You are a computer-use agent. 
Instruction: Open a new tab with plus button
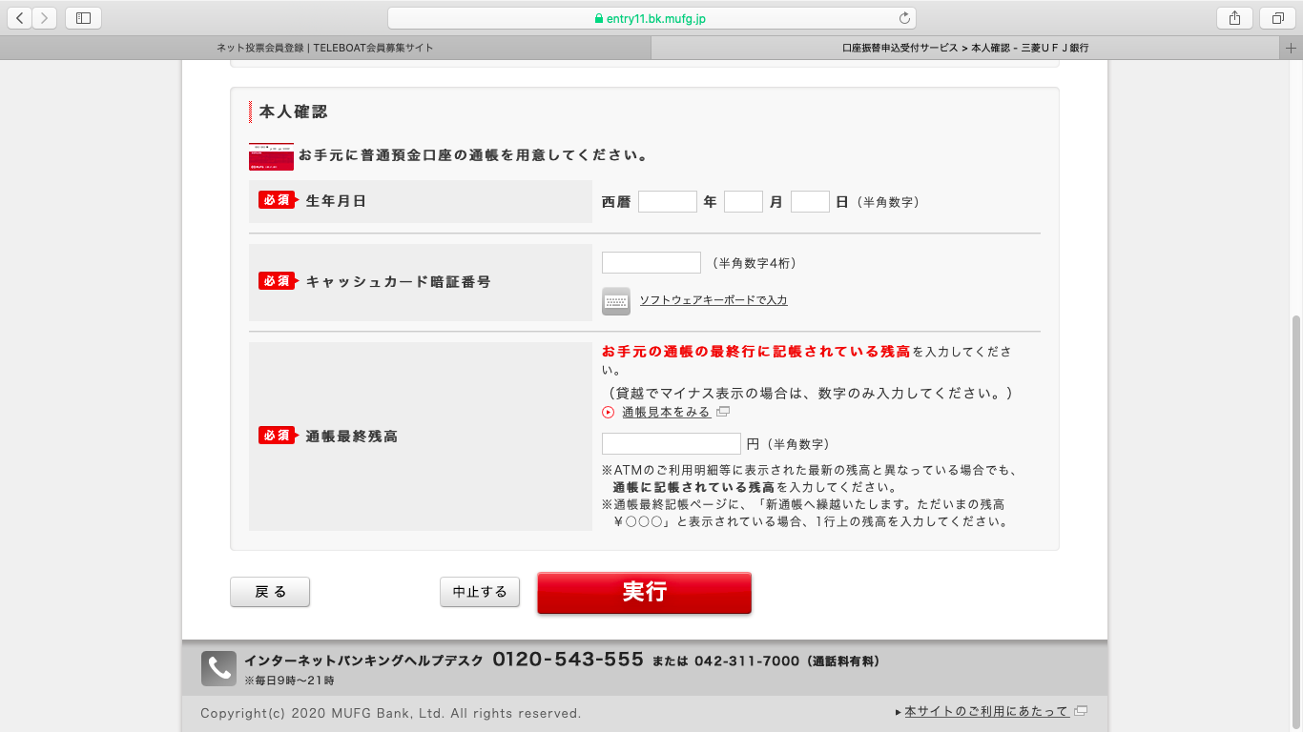[x=1293, y=48]
